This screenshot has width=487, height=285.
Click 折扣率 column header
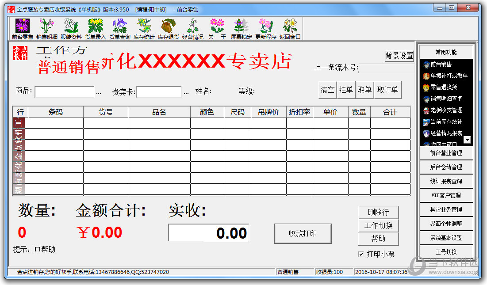299,112
